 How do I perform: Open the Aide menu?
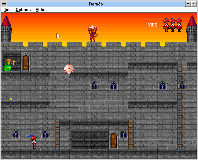tap(40, 9)
